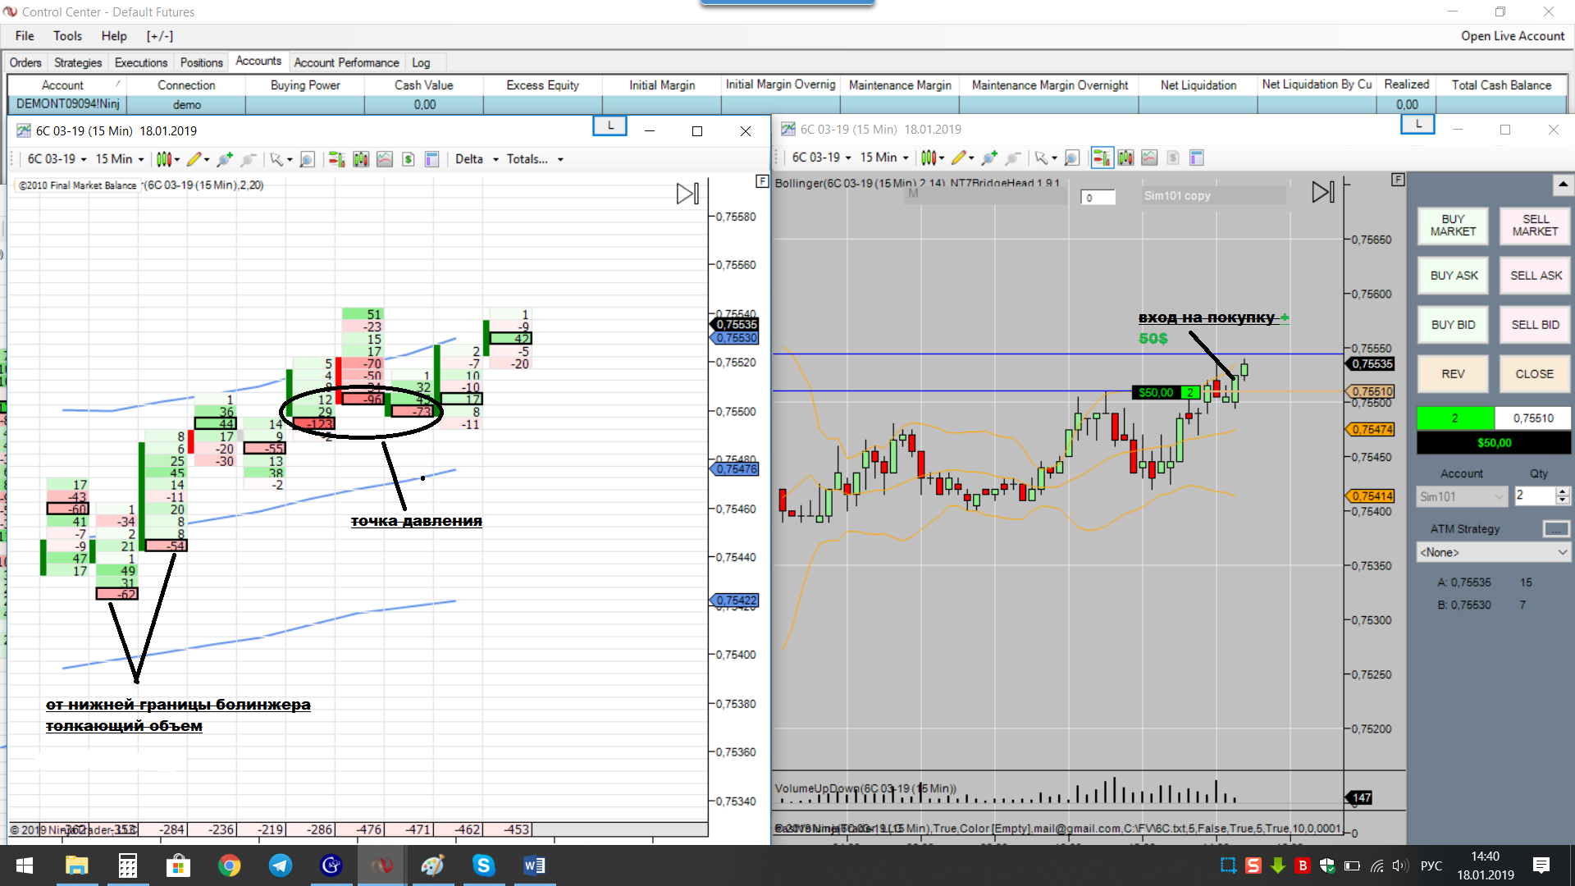
Task: Open Tools menu
Action: (67, 36)
